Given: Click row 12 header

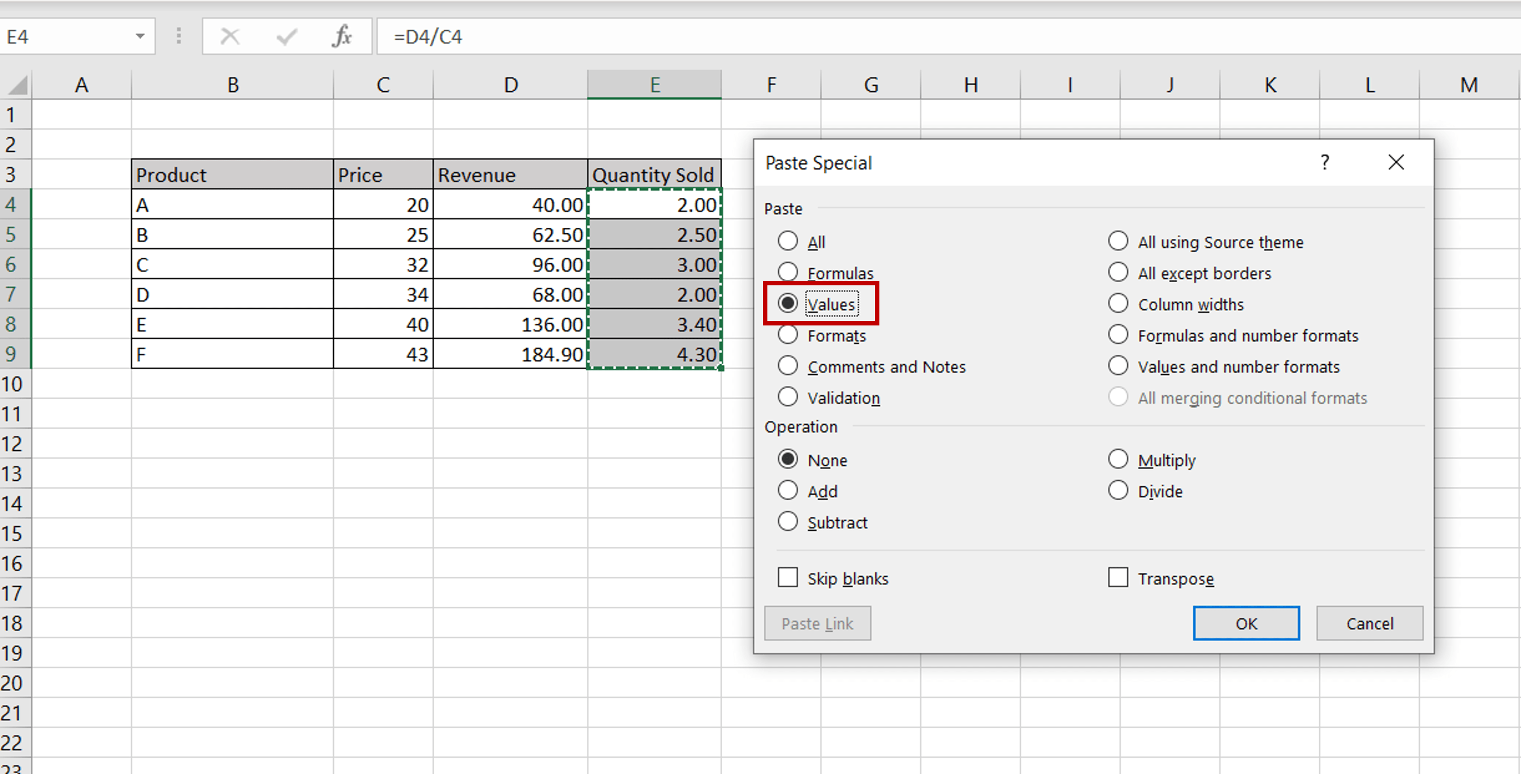Looking at the screenshot, I should pos(12,444).
